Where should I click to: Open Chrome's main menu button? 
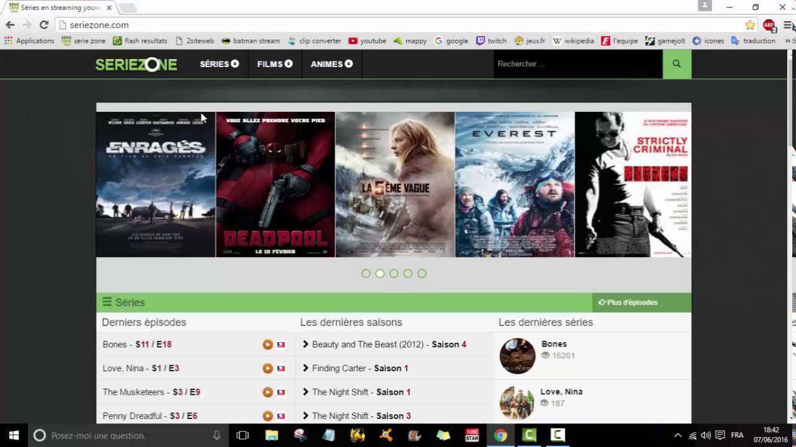(788, 25)
